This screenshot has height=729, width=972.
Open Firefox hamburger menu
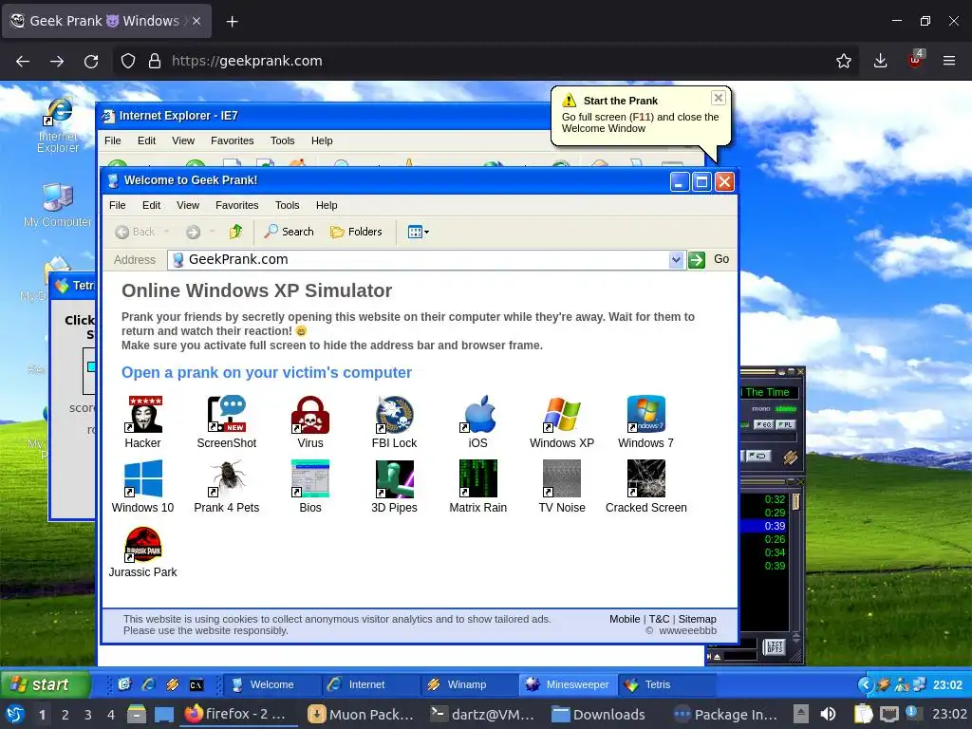tap(949, 61)
